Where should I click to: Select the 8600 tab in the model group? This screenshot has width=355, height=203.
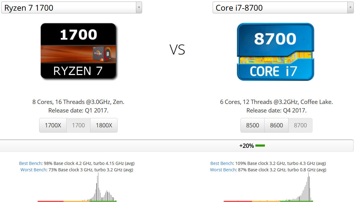(x=276, y=125)
